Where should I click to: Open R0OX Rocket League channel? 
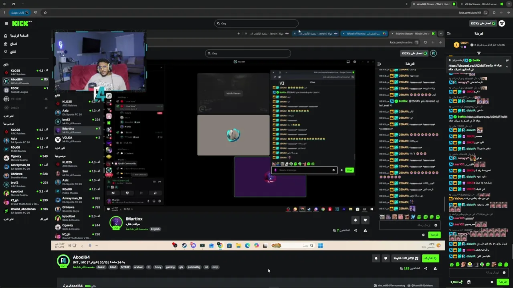pos(26,90)
